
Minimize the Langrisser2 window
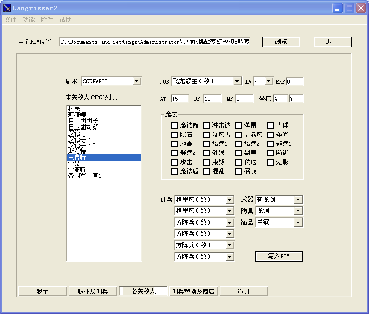click(x=337, y=8)
